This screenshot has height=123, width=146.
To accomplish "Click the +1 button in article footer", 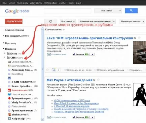I will (54, 70).
